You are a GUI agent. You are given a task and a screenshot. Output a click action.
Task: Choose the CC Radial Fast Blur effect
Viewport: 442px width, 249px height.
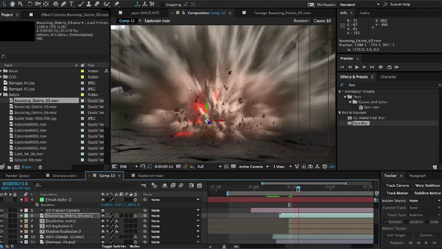pos(368,118)
